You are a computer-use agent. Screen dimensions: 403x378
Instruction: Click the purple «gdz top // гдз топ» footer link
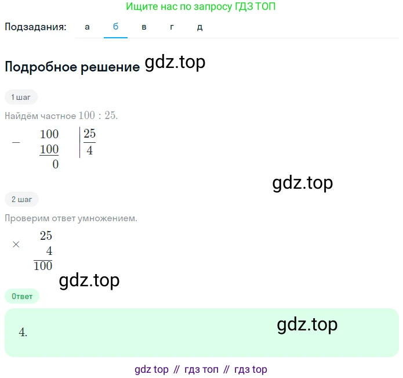(201, 369)
